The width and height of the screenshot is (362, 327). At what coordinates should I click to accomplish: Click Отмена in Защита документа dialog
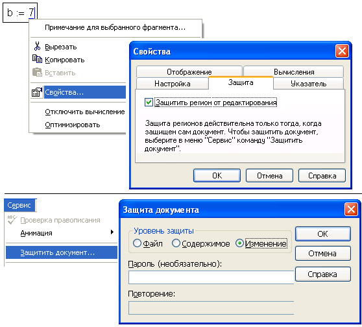tap(322, 253)
